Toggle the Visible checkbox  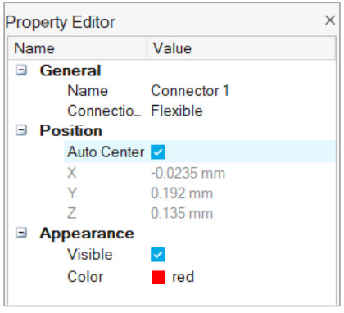158,255
